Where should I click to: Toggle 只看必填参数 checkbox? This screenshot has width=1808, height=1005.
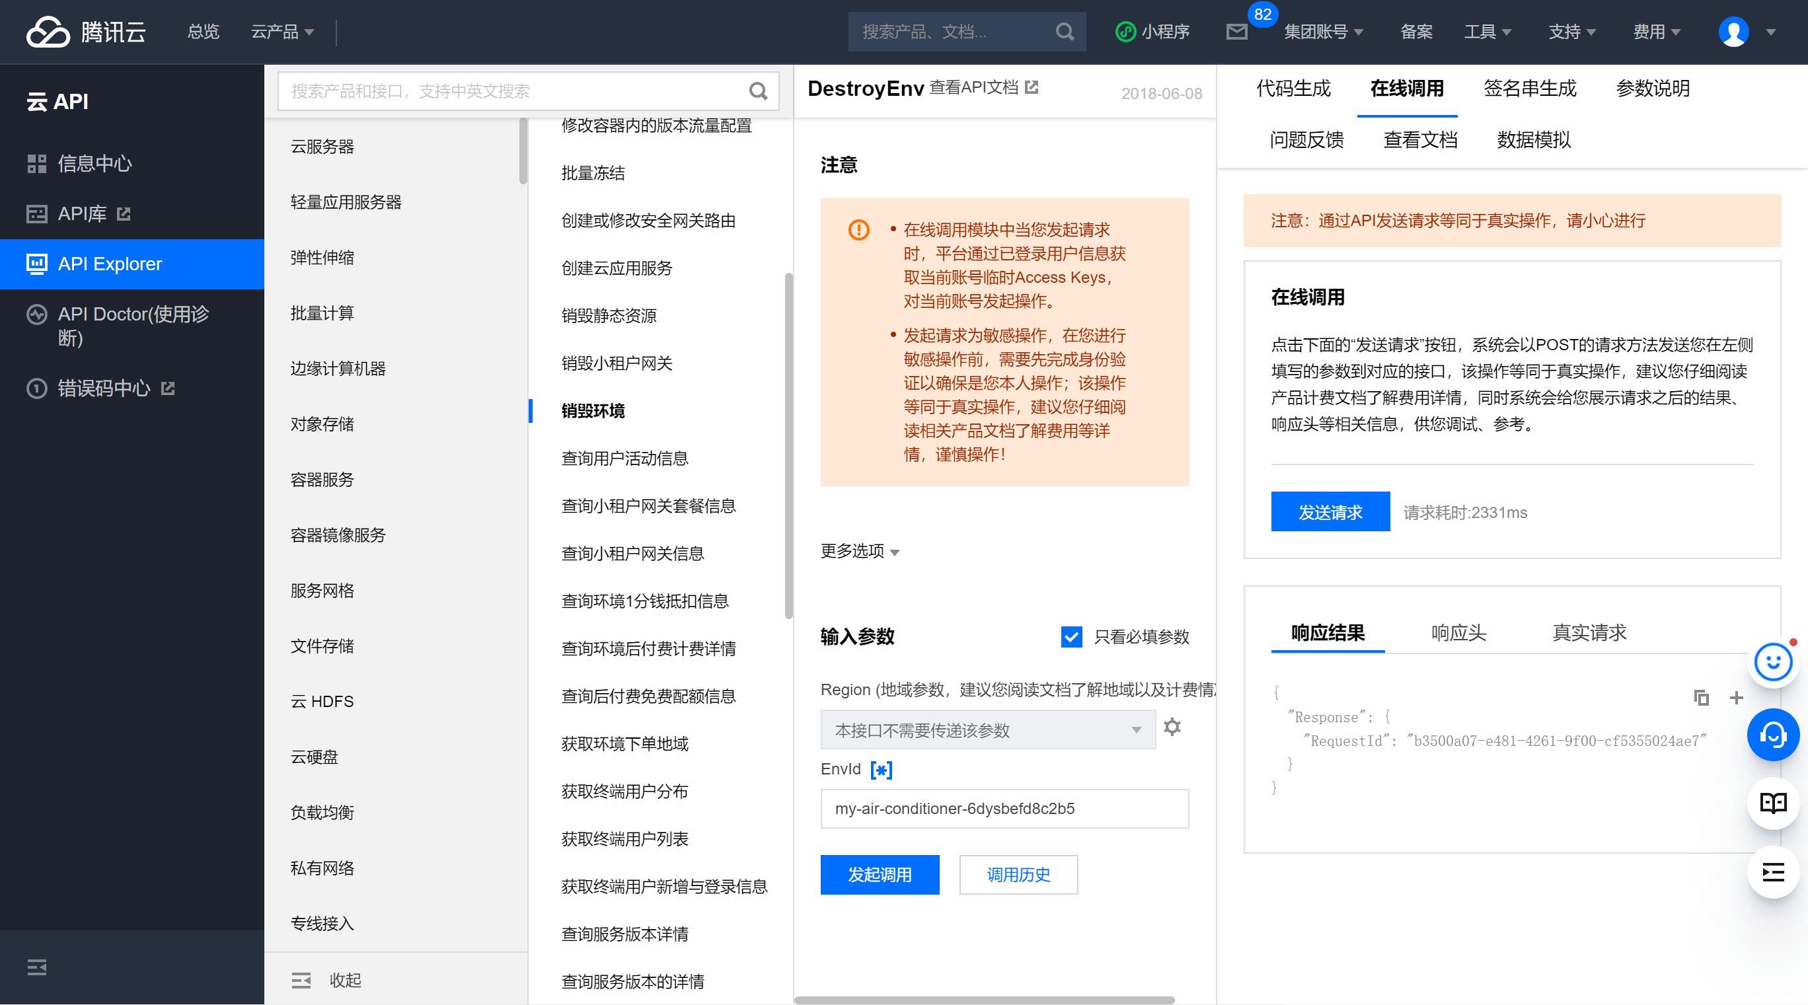pos(1071,636)
